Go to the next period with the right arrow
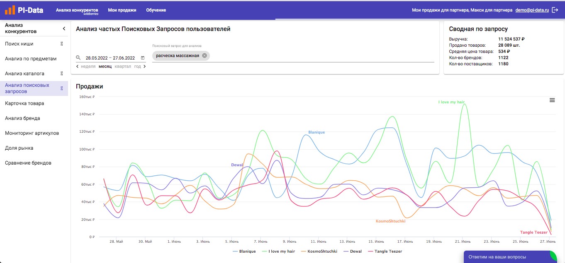The width and height of the screenshot is (565, 263). coord(144,67)
